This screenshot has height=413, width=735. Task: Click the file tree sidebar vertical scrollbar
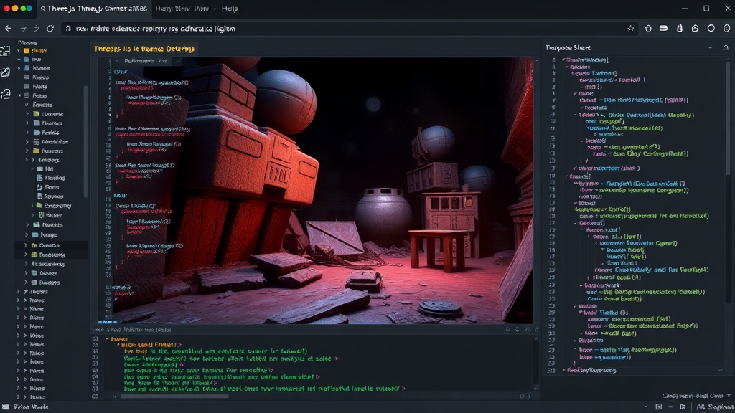click(x=85, y=141)
